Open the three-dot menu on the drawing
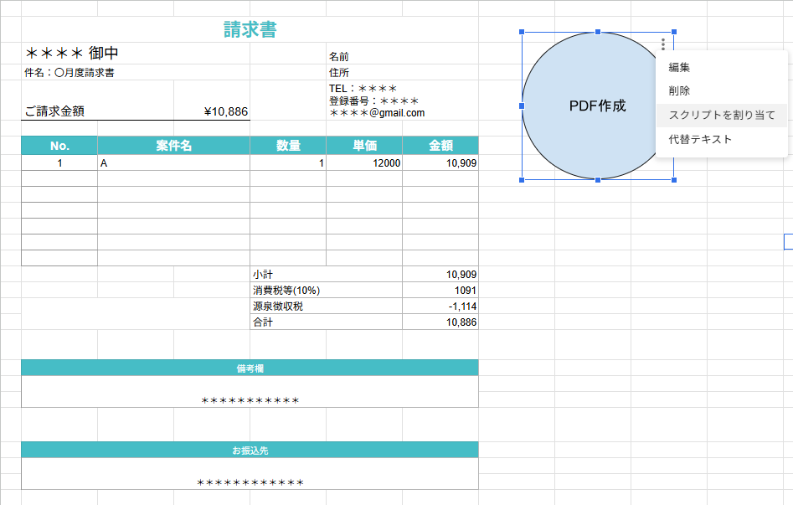Screen dimensions: 793x505 (663, 44)
